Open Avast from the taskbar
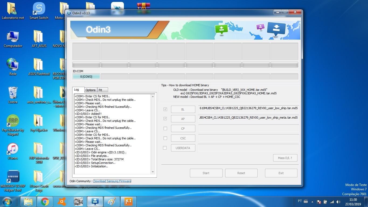Image resolution: width=368 pixels, height=207 pixels. 62,201
